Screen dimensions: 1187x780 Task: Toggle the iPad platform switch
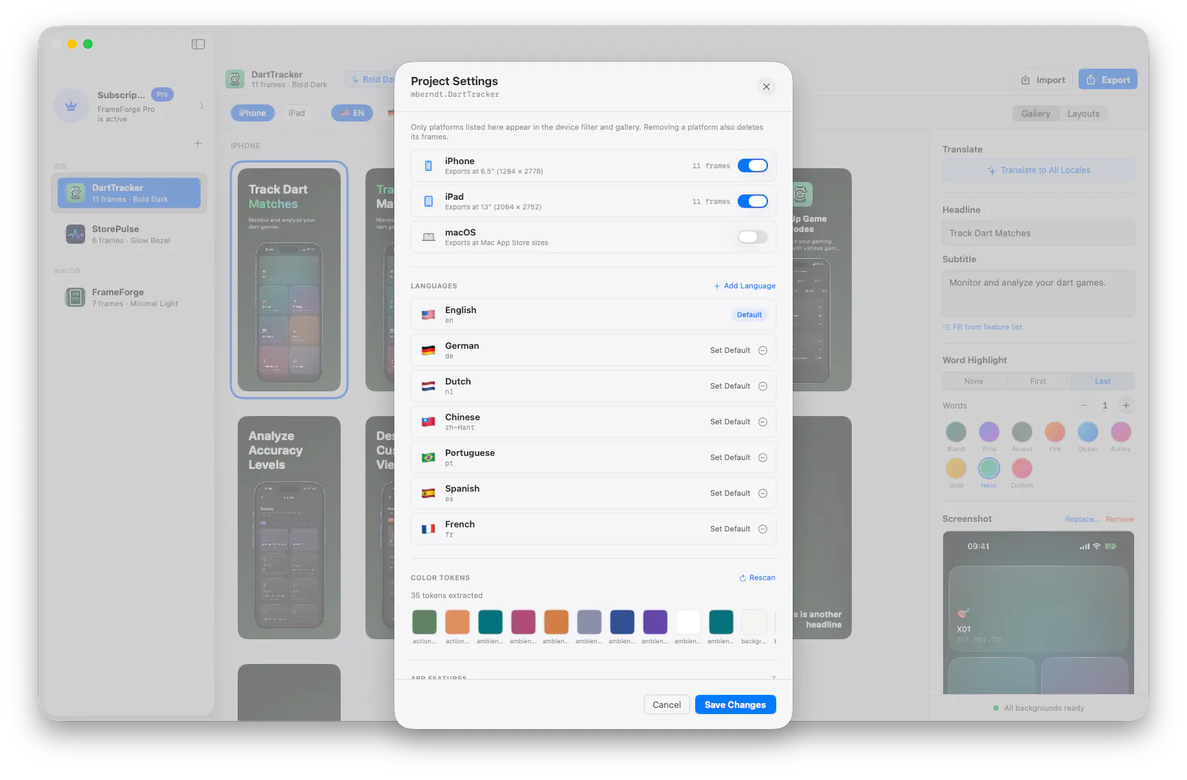pyautogui.click(x=752, y=201)
